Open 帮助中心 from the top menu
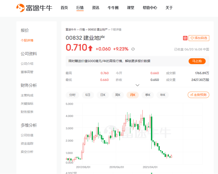Image resolution: width=218 pixels, height=174 pixels. pyautogui.click(x=150, y=8)
